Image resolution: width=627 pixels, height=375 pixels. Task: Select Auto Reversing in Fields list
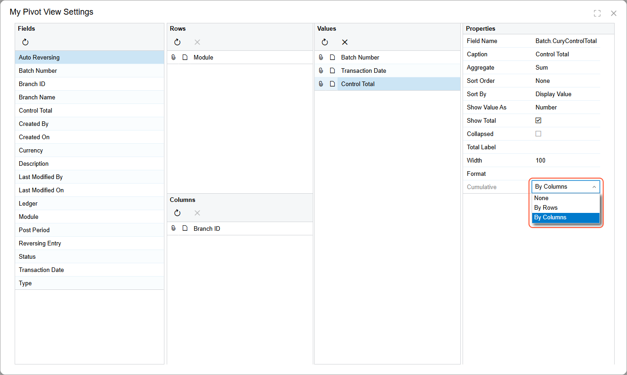[89, 57]
